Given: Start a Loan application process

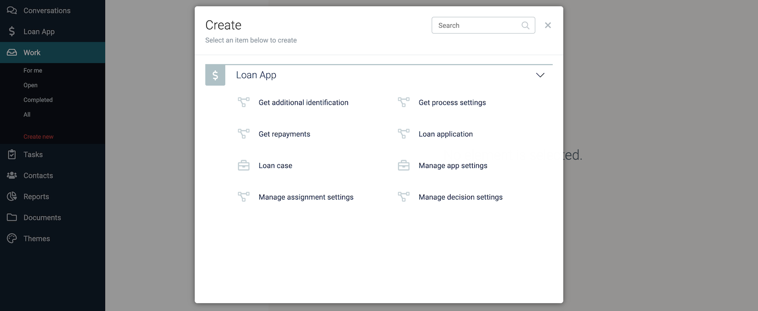Looking at the screenshot, I should (x=445, y=134).
